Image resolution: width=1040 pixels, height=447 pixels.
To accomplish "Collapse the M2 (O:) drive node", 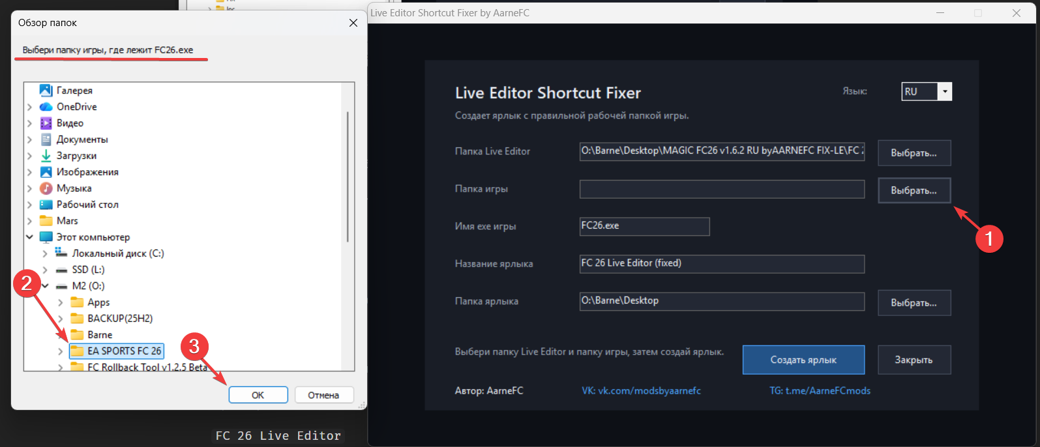I will click(x=45, y=285).
